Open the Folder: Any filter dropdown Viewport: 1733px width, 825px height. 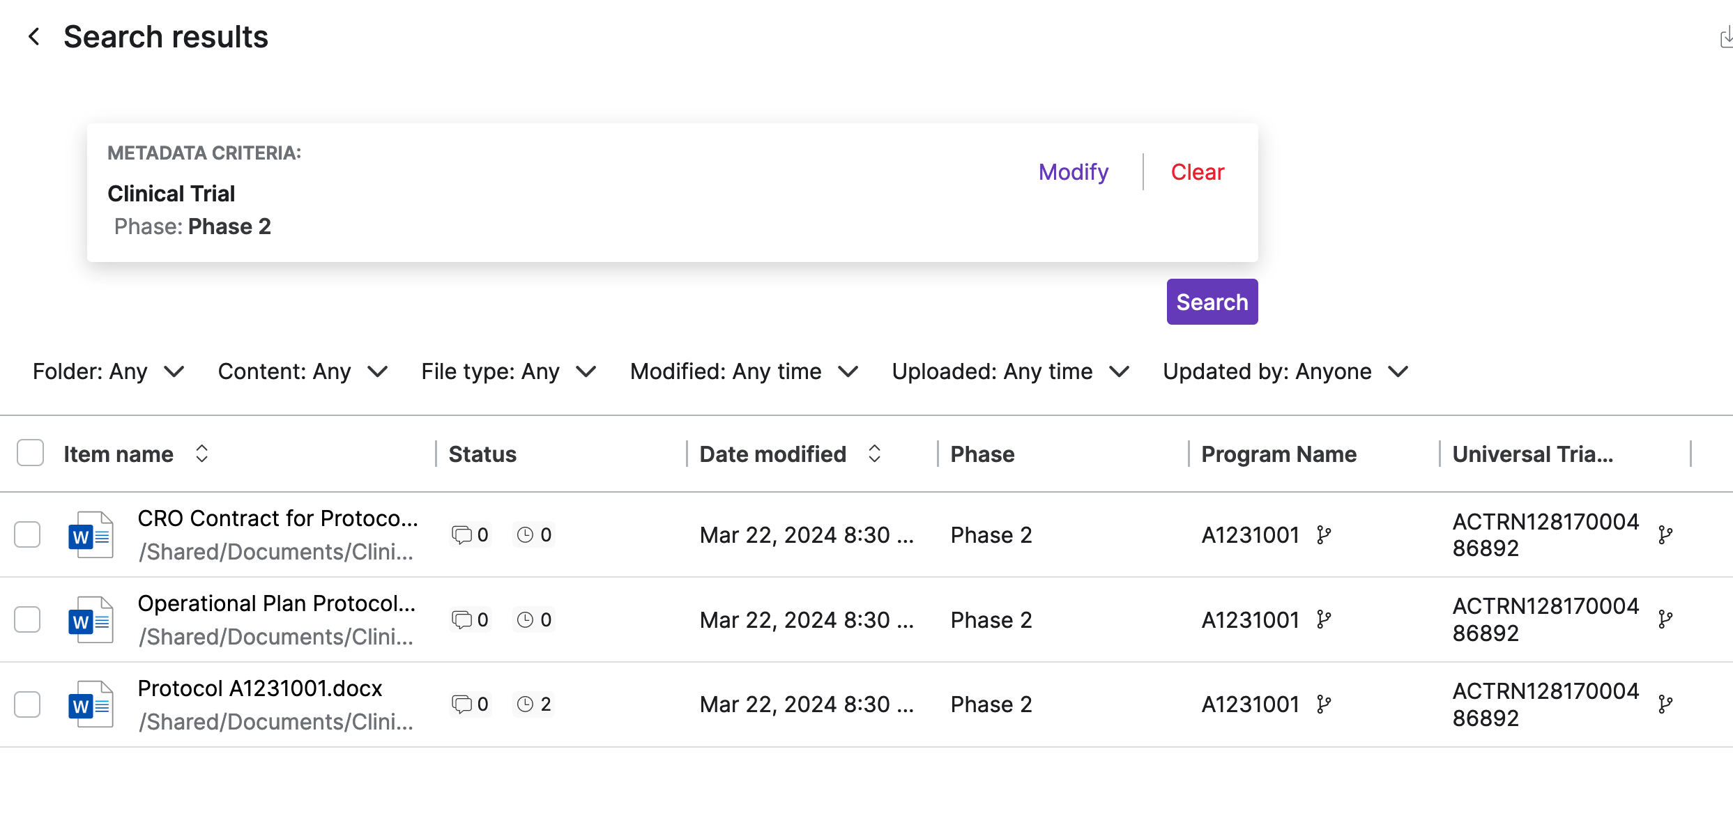[x=108, y=371]
